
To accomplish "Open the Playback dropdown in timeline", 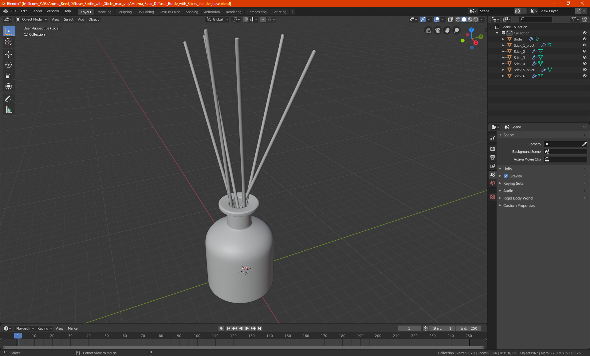I will tap(25, 328).
